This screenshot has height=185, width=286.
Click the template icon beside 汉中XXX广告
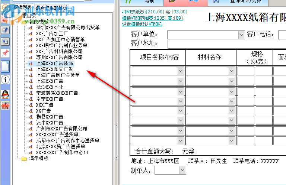31,123
